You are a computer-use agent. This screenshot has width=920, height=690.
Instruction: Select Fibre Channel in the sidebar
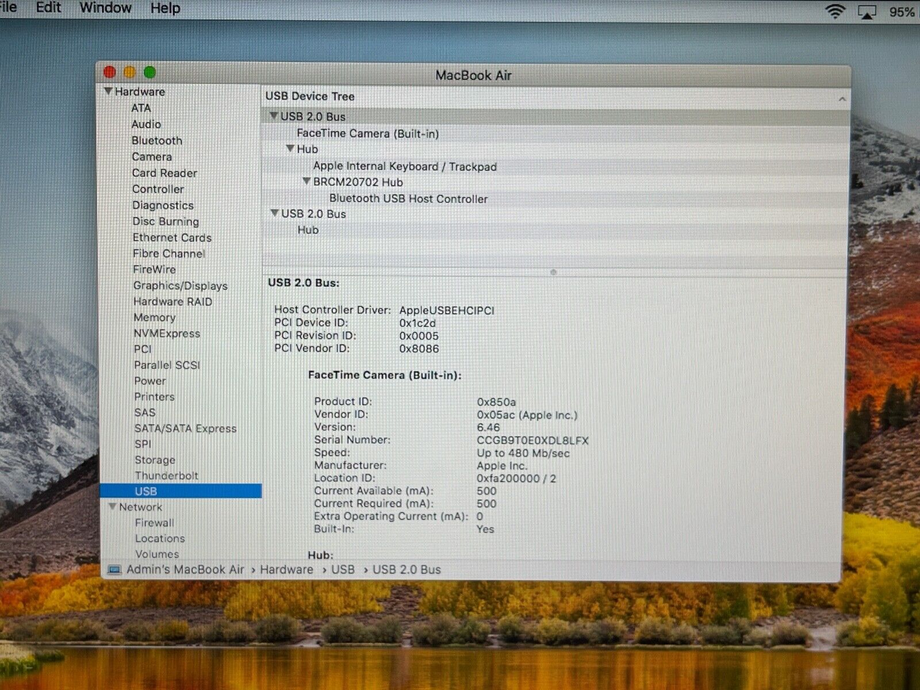[168, 254]
